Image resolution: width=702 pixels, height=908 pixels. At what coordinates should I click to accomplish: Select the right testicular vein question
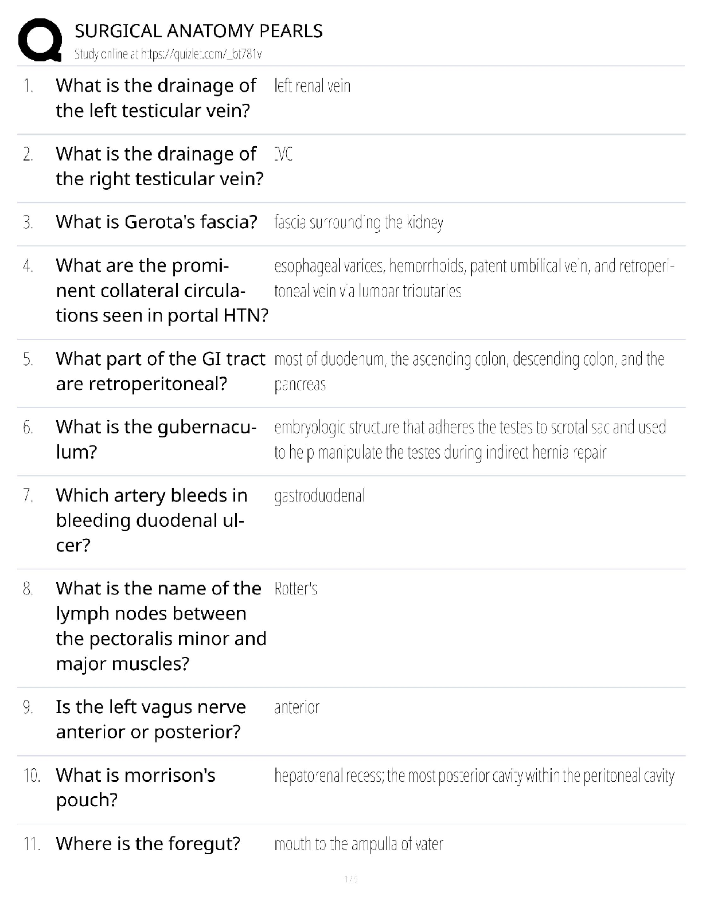(x=159, y=166)
